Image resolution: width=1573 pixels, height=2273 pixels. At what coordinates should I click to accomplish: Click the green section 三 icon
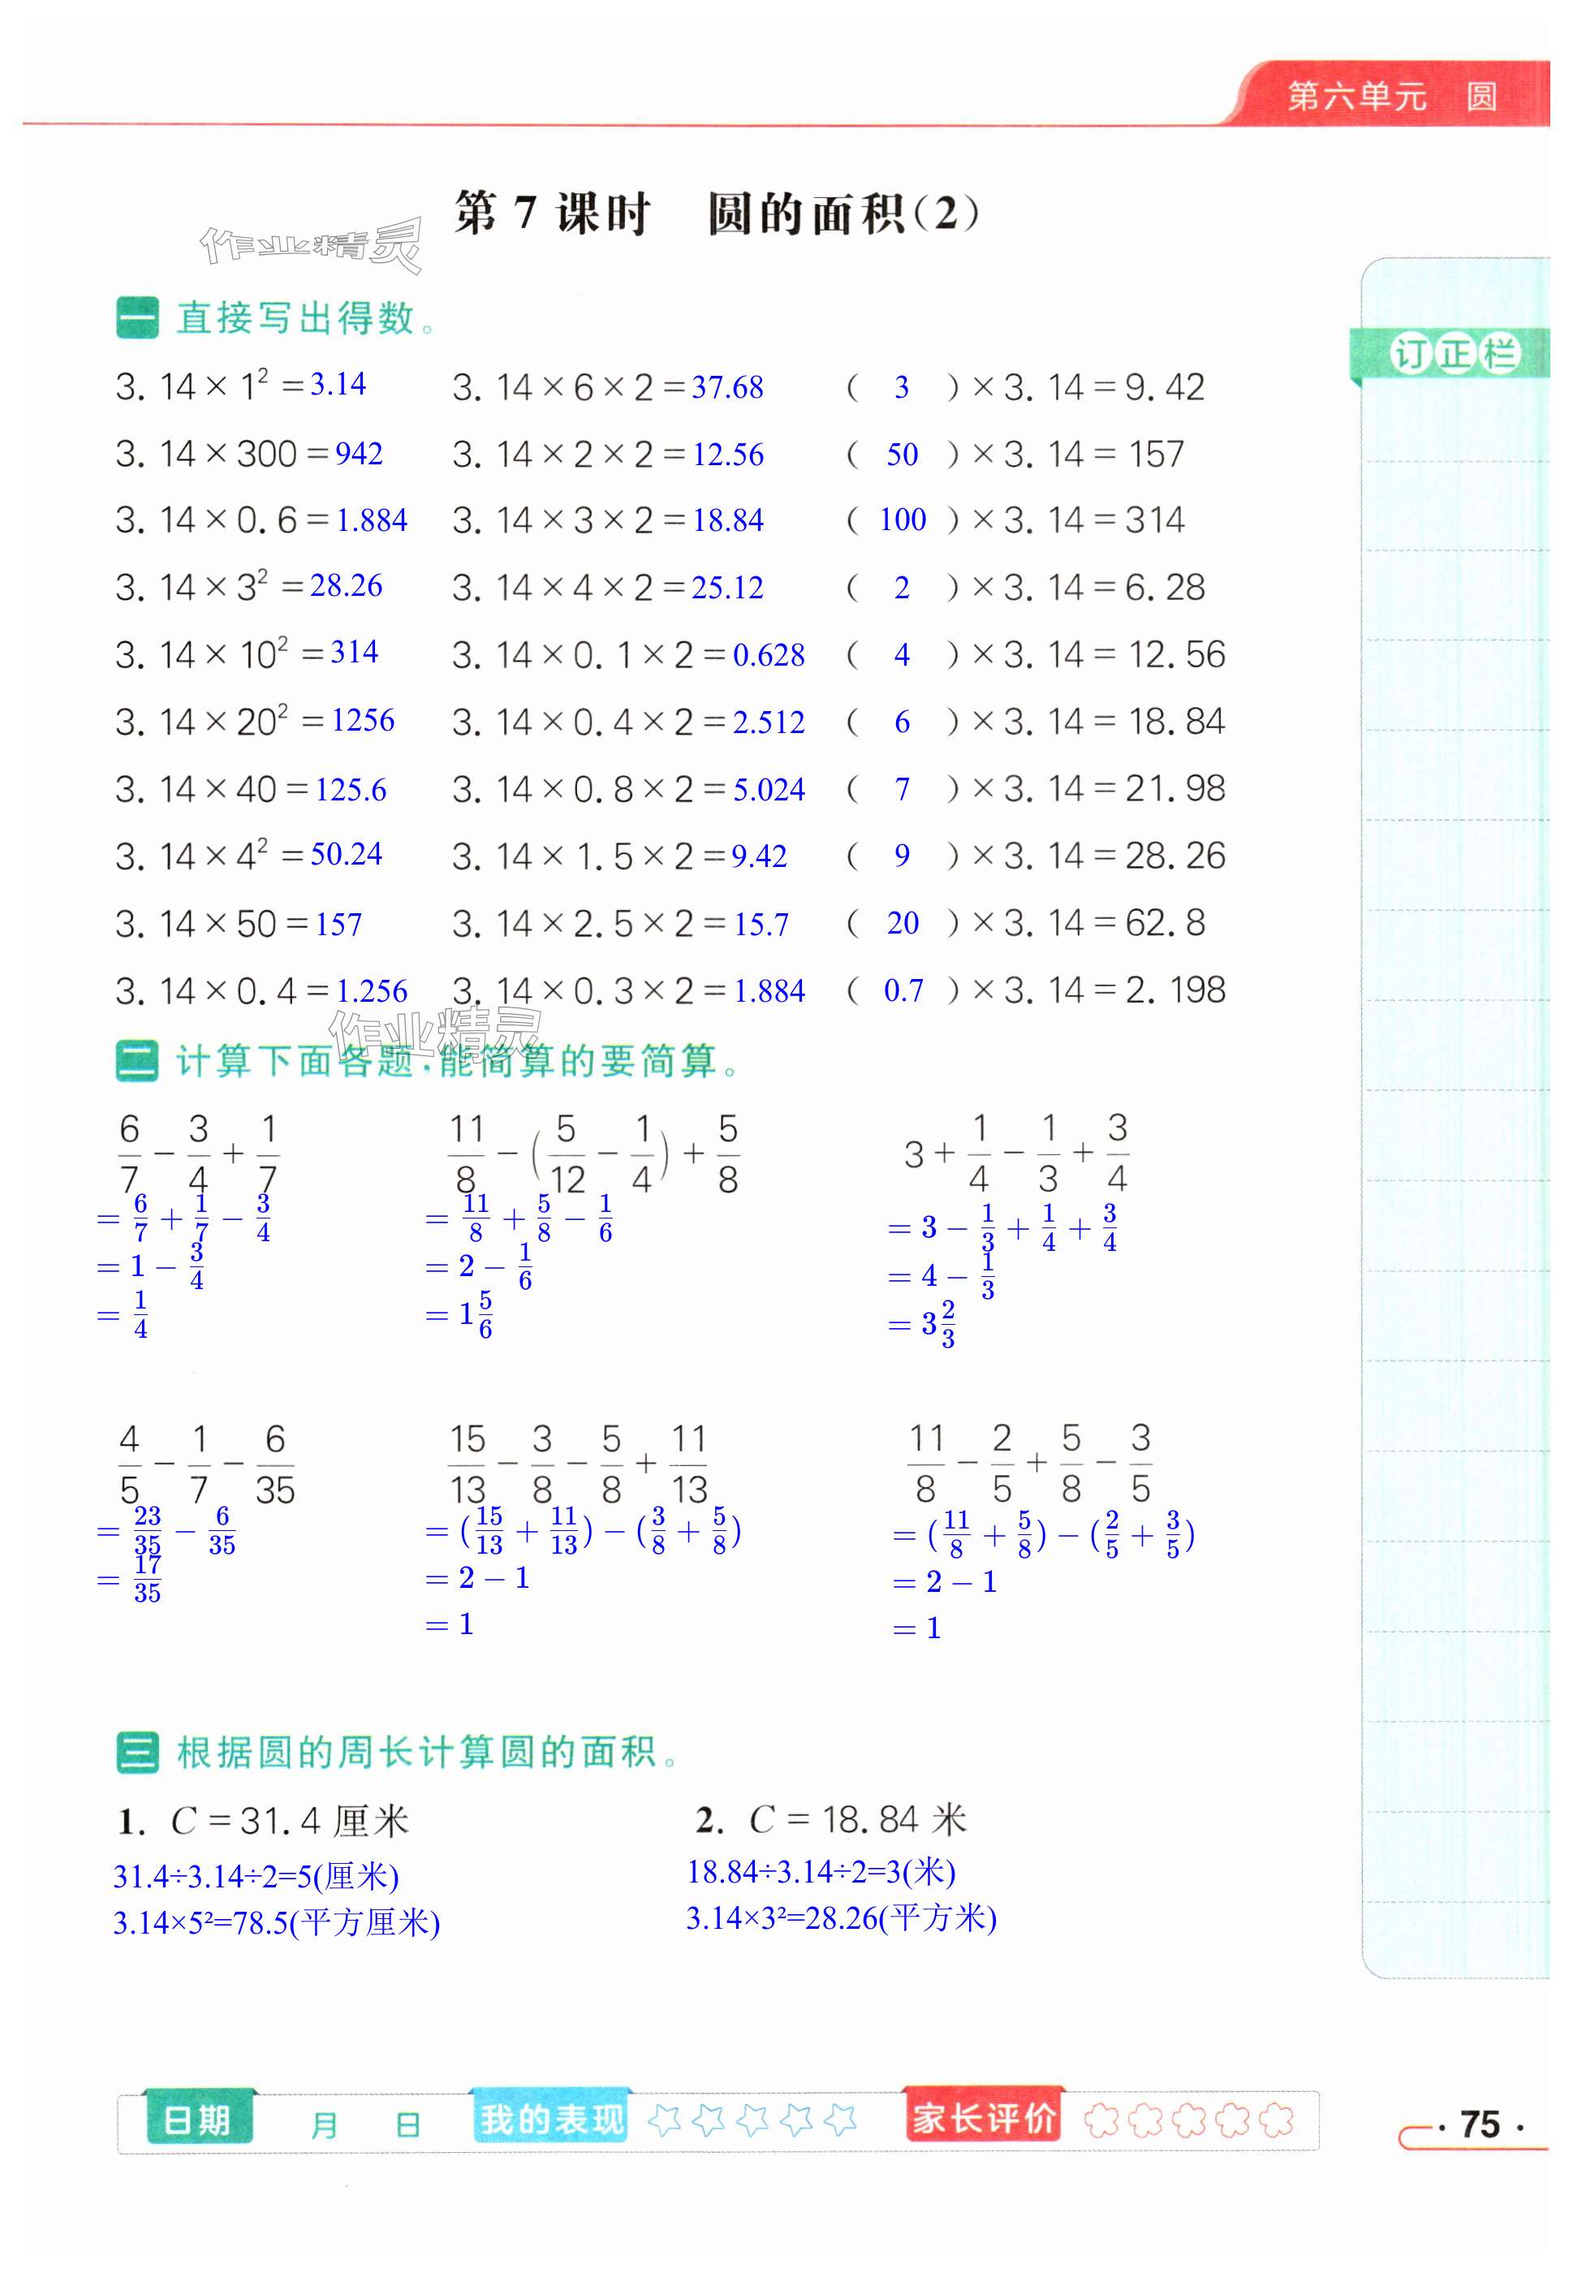tap(136, 1753)
